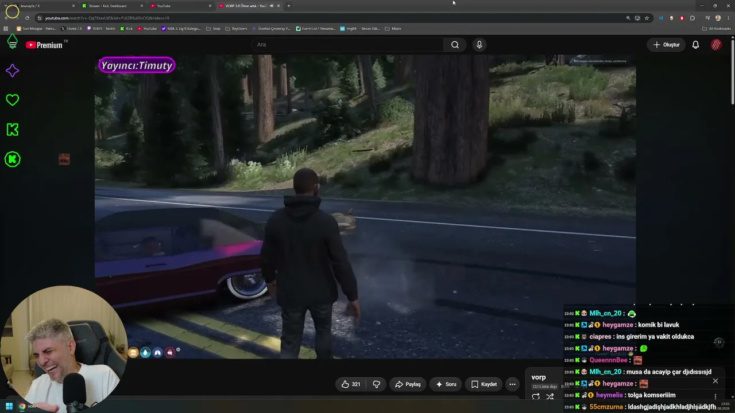Click the square Kick logo icon
Image resolution: width=735 pixels, height=413 pixels.
12,130
